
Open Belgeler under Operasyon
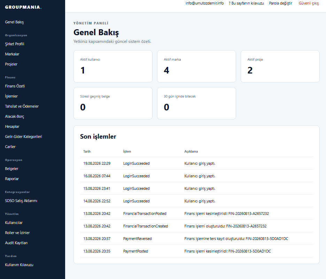(x=11, y=169)
